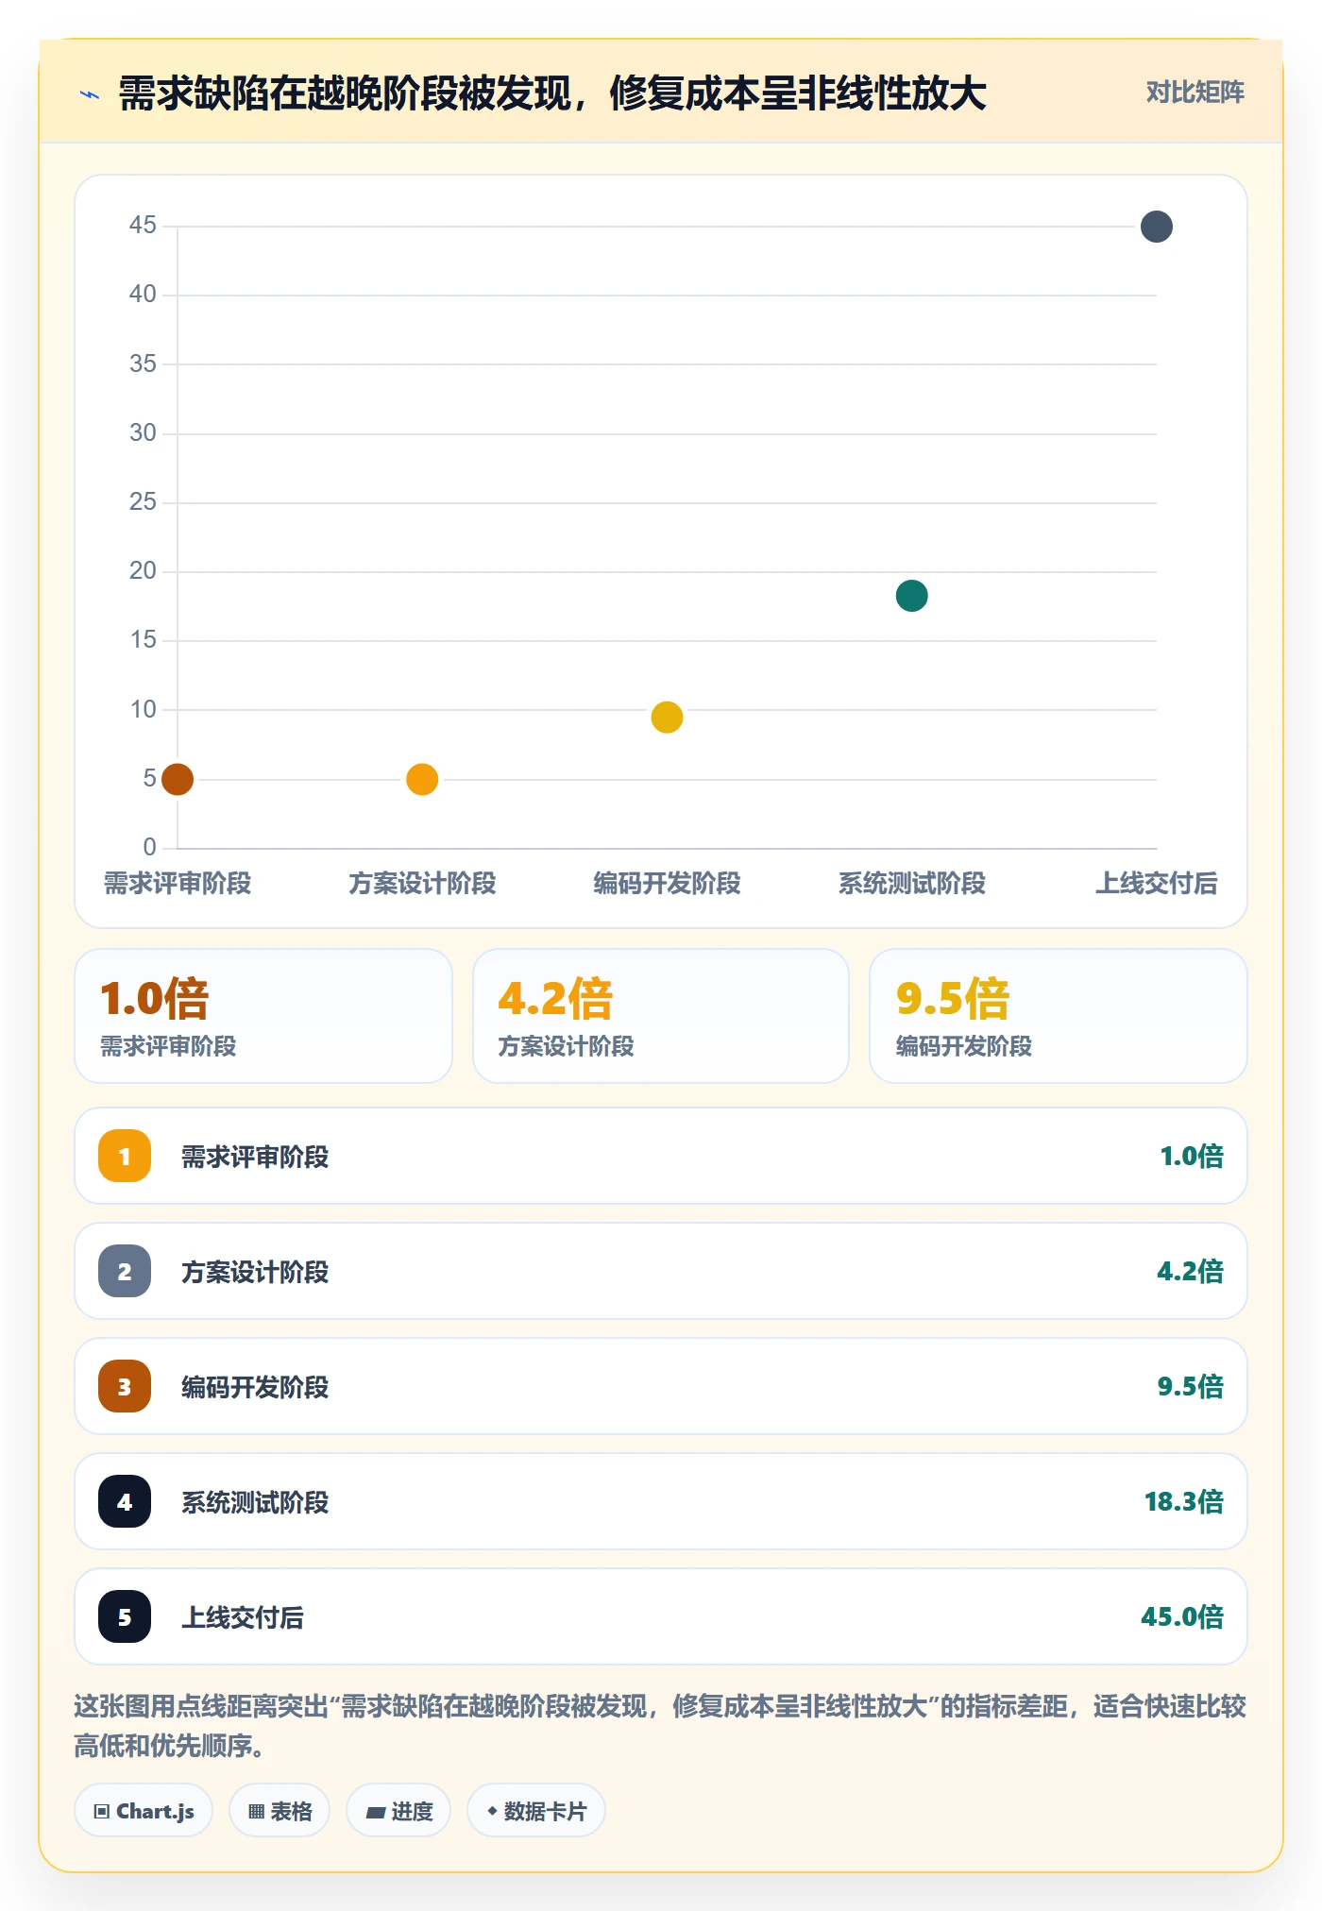This screenshot has height=1911, width=1322.
Task: Select the 方案设计阶段 orange data point
Action: 422,779
